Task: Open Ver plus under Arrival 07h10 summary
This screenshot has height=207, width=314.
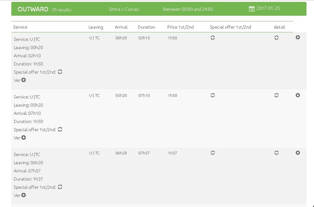Action: tap(23, 138)
